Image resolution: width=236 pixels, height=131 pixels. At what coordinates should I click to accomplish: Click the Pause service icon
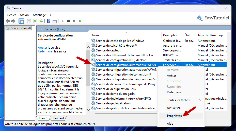click(74, 21)
